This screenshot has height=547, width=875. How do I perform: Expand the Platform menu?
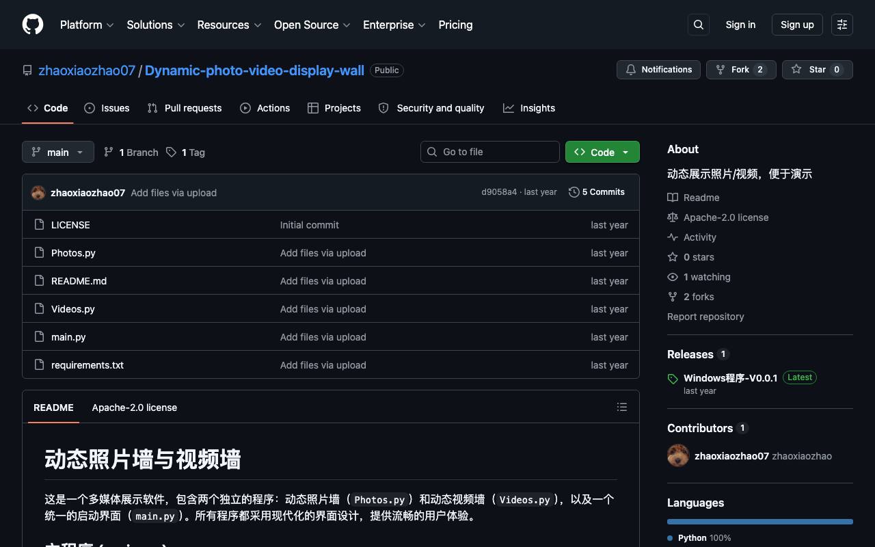point(87,25)
